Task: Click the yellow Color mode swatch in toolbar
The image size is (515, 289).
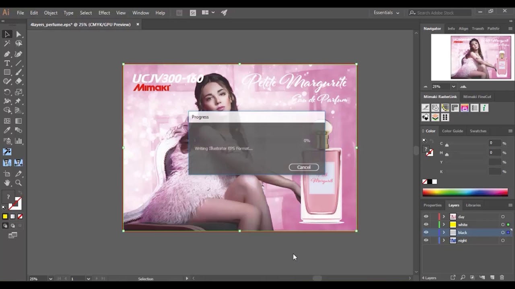Action: point(5,216)
